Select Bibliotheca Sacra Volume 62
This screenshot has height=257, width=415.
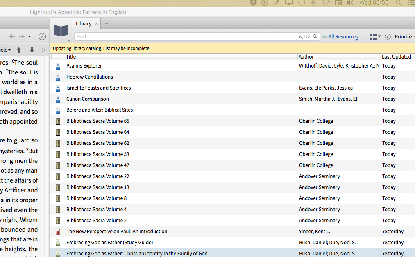tap(98, 143)
